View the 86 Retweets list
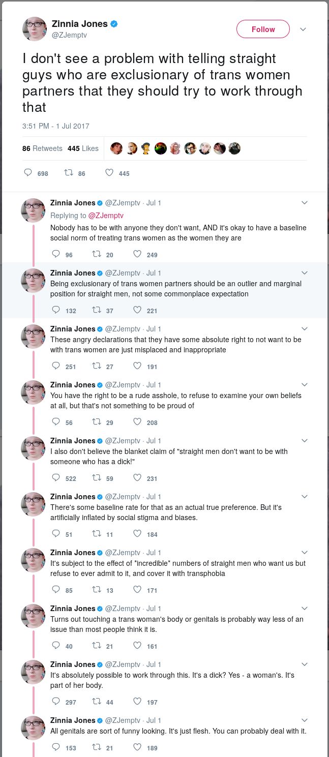The image size is (329, 757). 42,148
